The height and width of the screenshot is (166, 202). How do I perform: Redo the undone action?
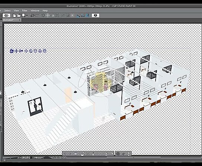click(37, 16)
